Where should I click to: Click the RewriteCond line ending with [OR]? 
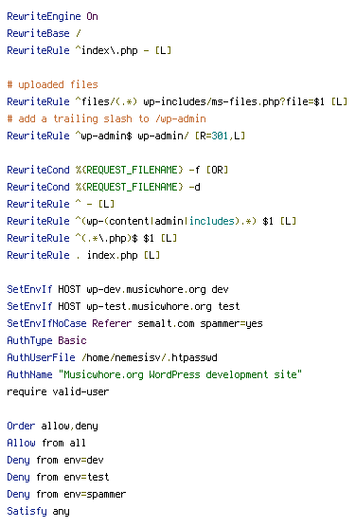pos(117,170)
